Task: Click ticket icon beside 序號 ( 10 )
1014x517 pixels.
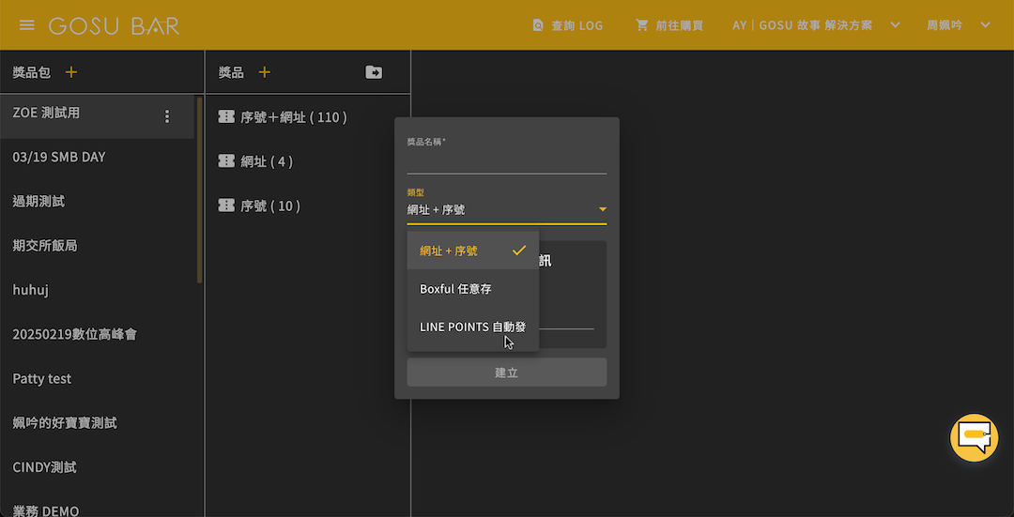Action: click(226, 205)
